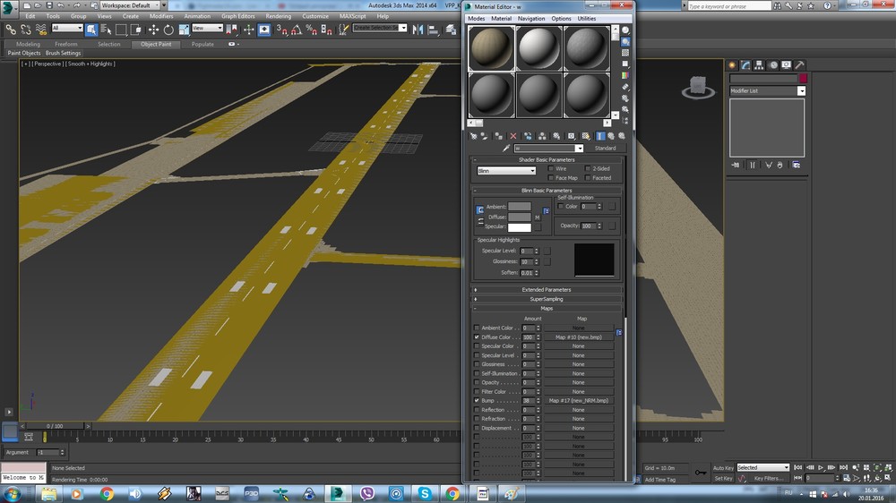This screenshot has width=896, height=503.
Task: Uncheck the Bump map checkbox
Action: (x=477, y=401)
